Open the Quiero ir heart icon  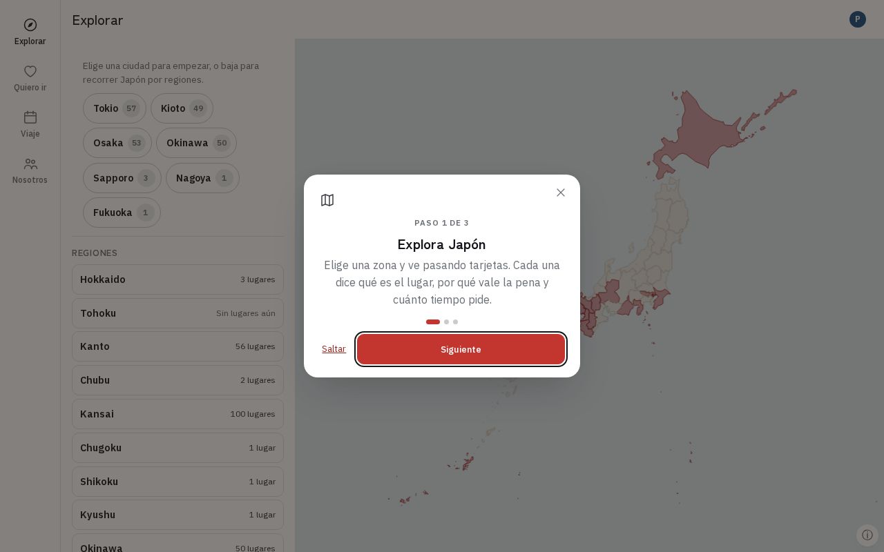30,71
